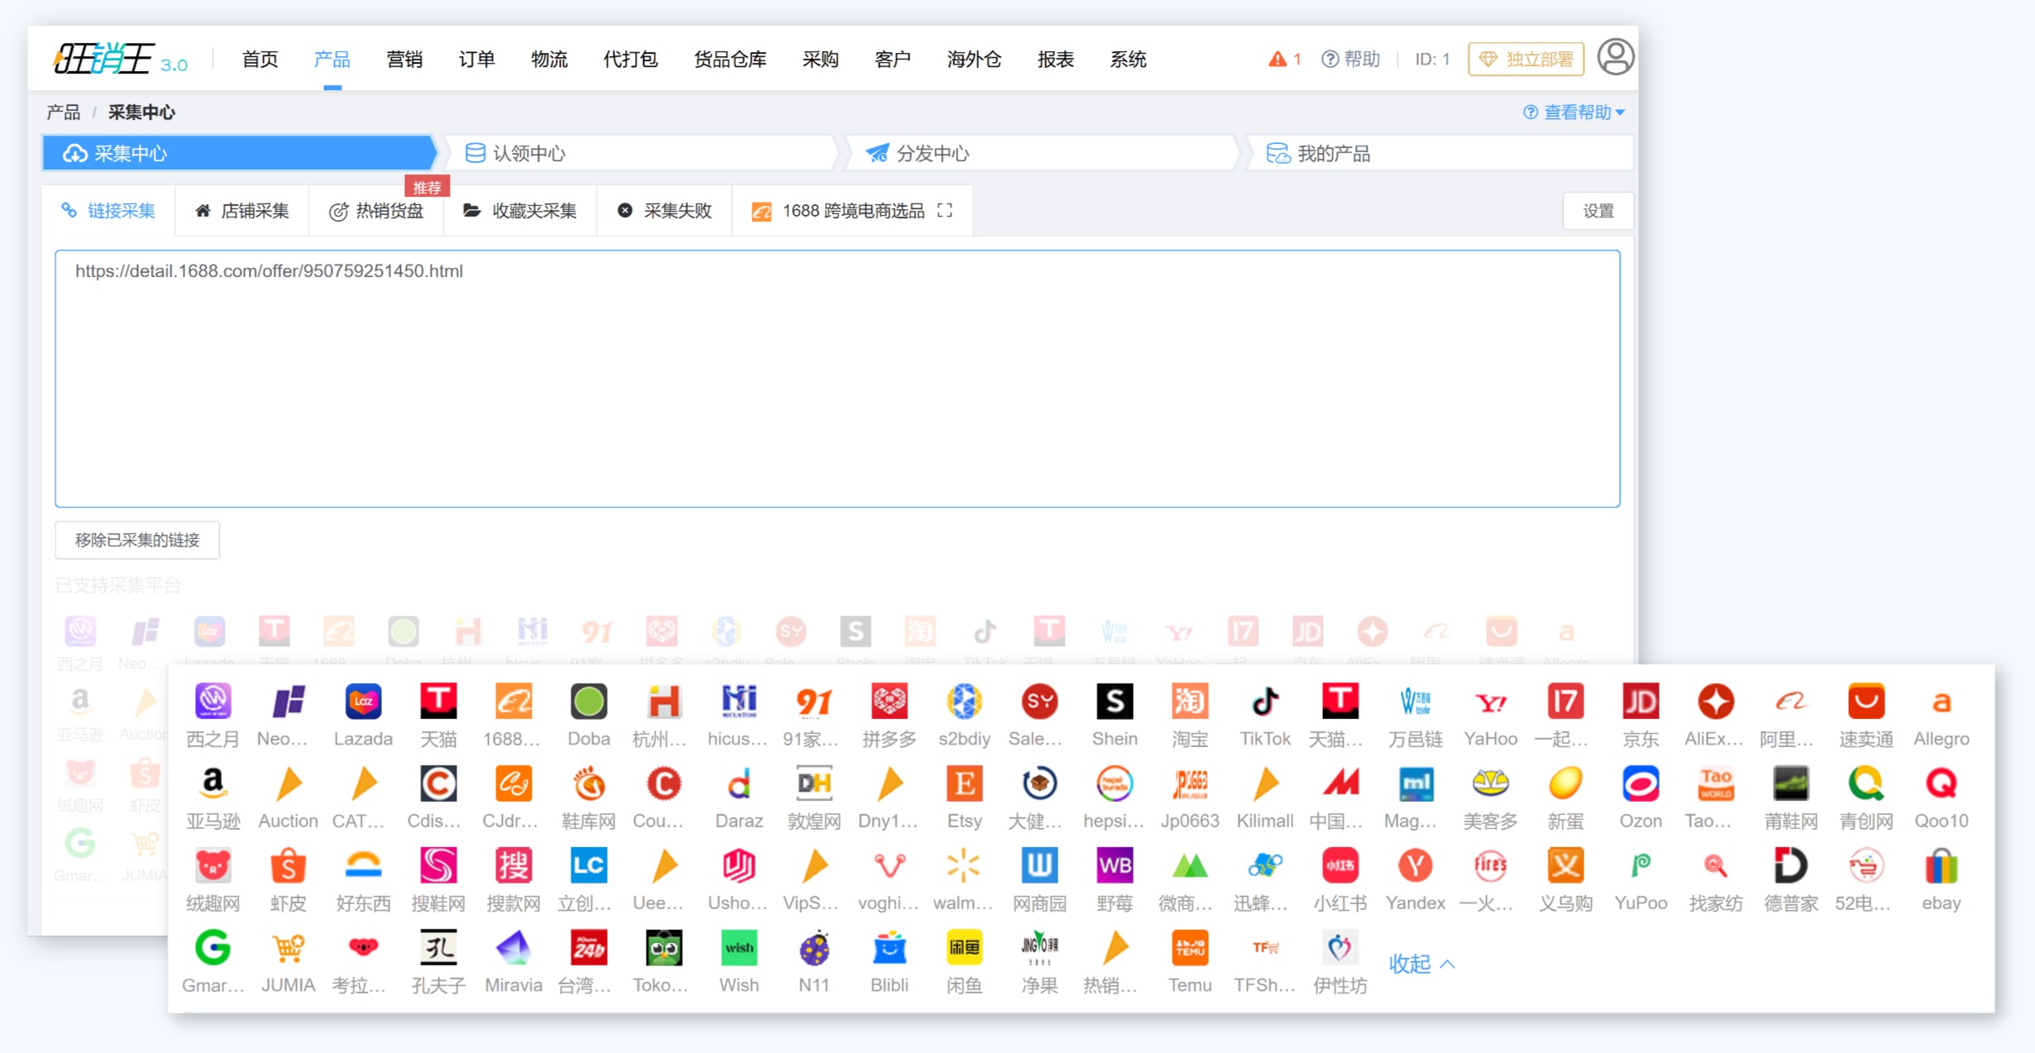
Task: Click the N11 platform icon
Action: pos(814,948)
